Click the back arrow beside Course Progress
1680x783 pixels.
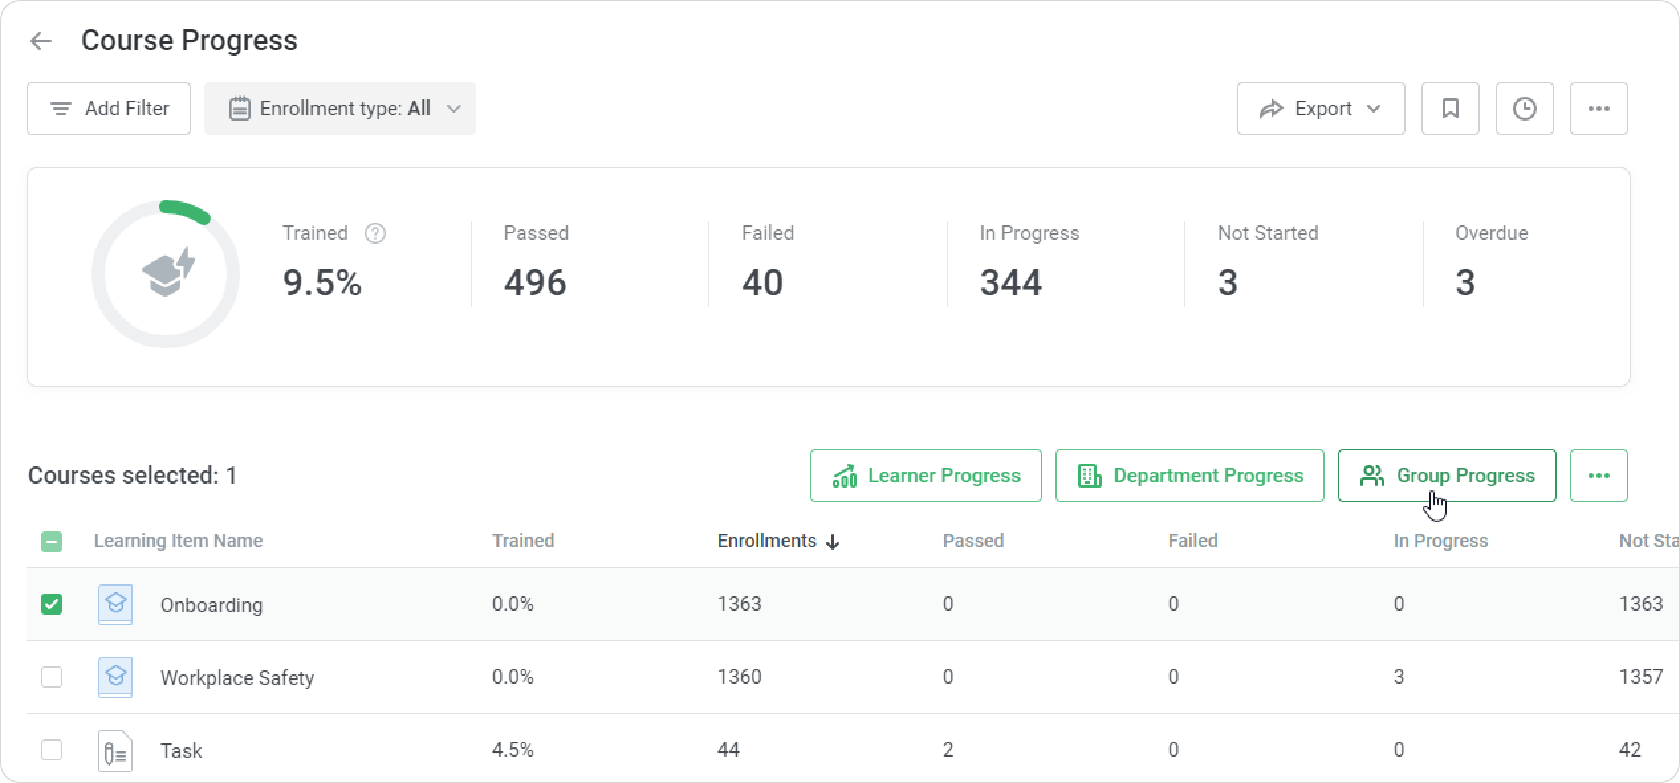click(41, 41)
